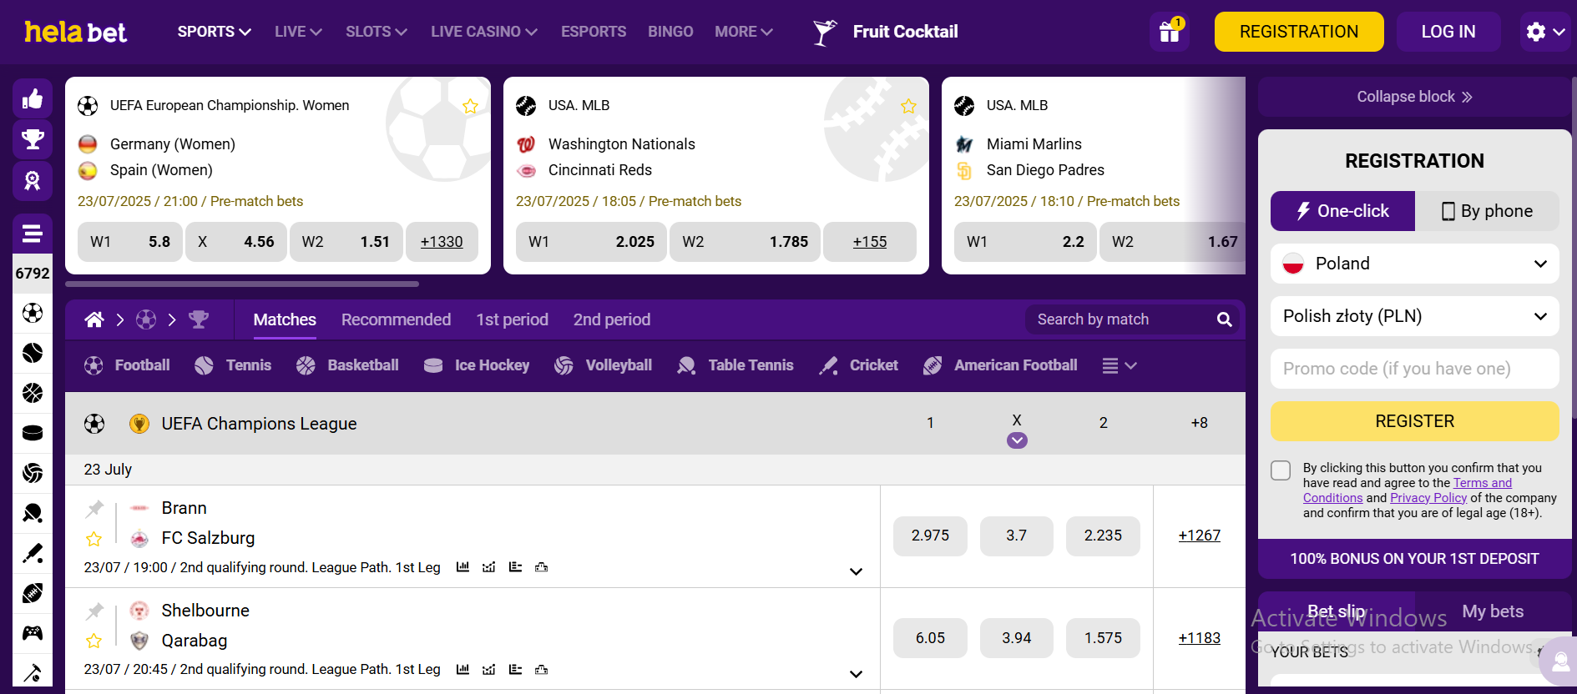Open the settings gear menu
This screenshot has width=1577, height=694.
click(1544, 32)
